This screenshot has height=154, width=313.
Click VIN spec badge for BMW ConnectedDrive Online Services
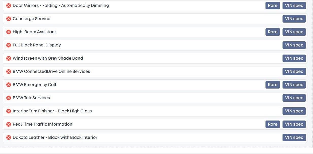click(294, 72)
